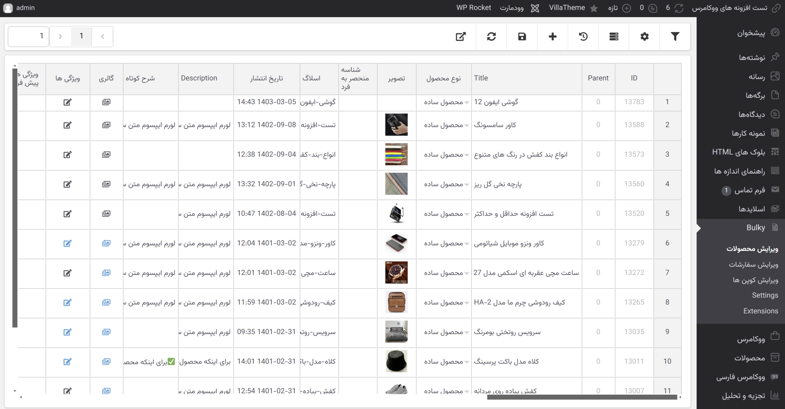This screenshot has height=409, width=785.
Task: Expand product type dropdown for row 1
Action: 466,102
